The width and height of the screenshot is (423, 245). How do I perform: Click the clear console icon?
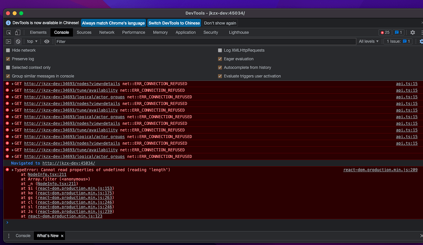pos(17,41)
